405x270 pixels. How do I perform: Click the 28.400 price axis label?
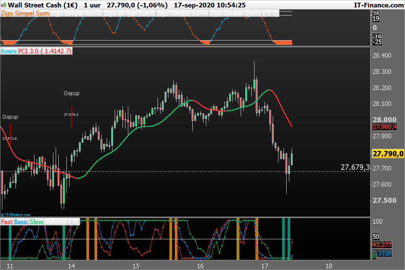(x=383, y=55)
